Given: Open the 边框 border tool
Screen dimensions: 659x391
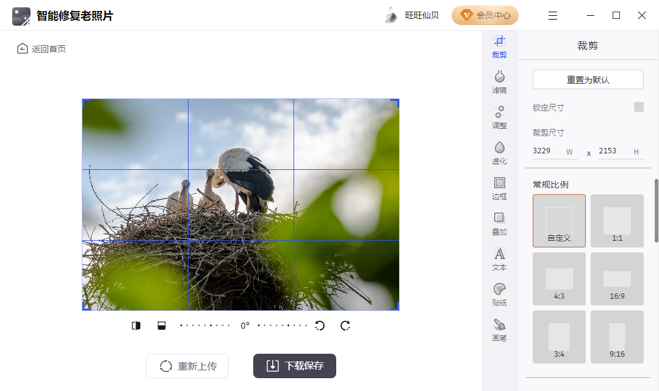Looking at the screenshot, I should tap(499, 187).
